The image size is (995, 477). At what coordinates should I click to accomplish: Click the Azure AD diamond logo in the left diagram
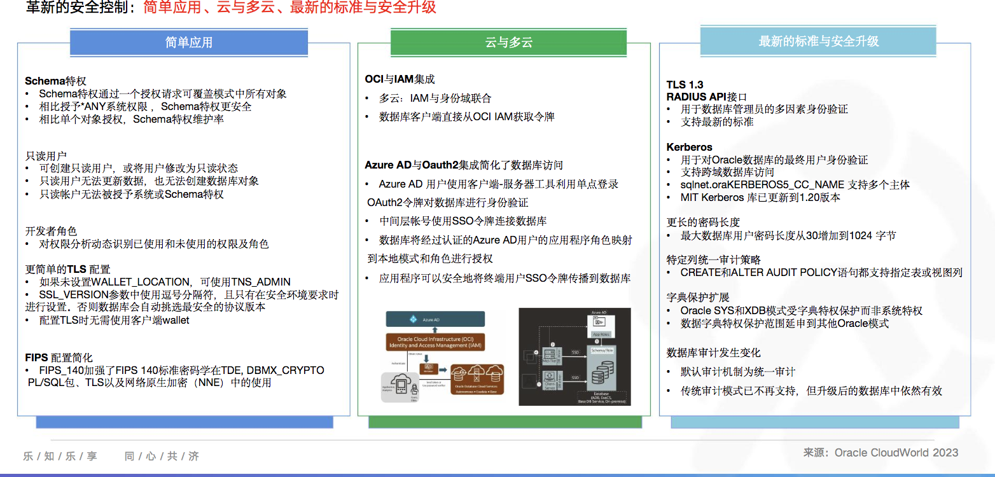click(413, 319)
